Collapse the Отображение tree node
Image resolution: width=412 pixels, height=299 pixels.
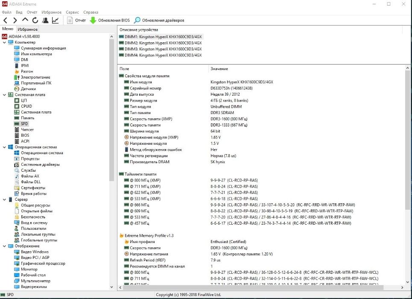[4, 246]
